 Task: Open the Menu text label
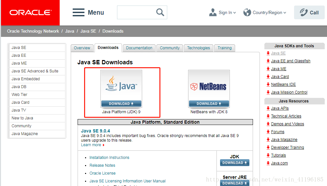(96, 12)
